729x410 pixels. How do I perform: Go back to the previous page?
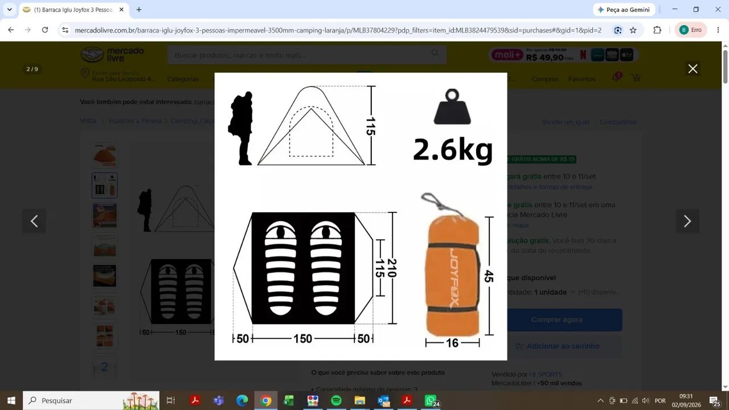coord(11,30)
